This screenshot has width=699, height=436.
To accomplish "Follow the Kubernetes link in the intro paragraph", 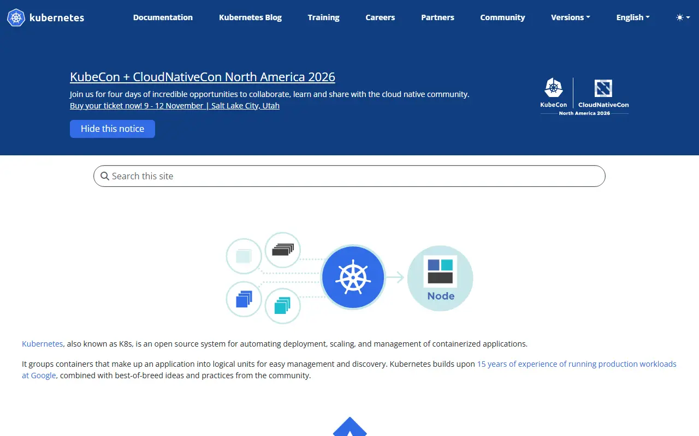I will coord(43,344).
